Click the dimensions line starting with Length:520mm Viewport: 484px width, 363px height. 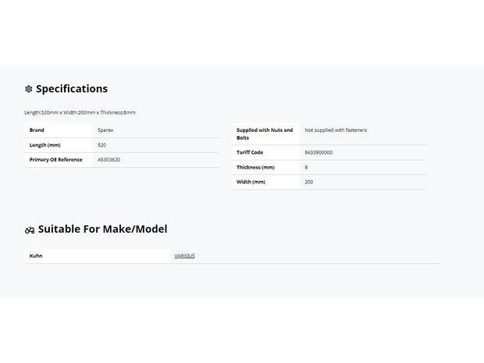click(80, 112)
